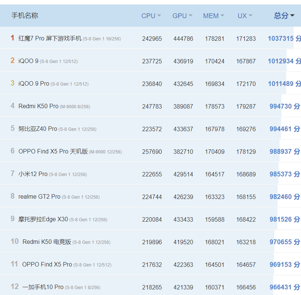The image size is (301, 295).
Task: Click UX score 166456
Action: (246, 288)
